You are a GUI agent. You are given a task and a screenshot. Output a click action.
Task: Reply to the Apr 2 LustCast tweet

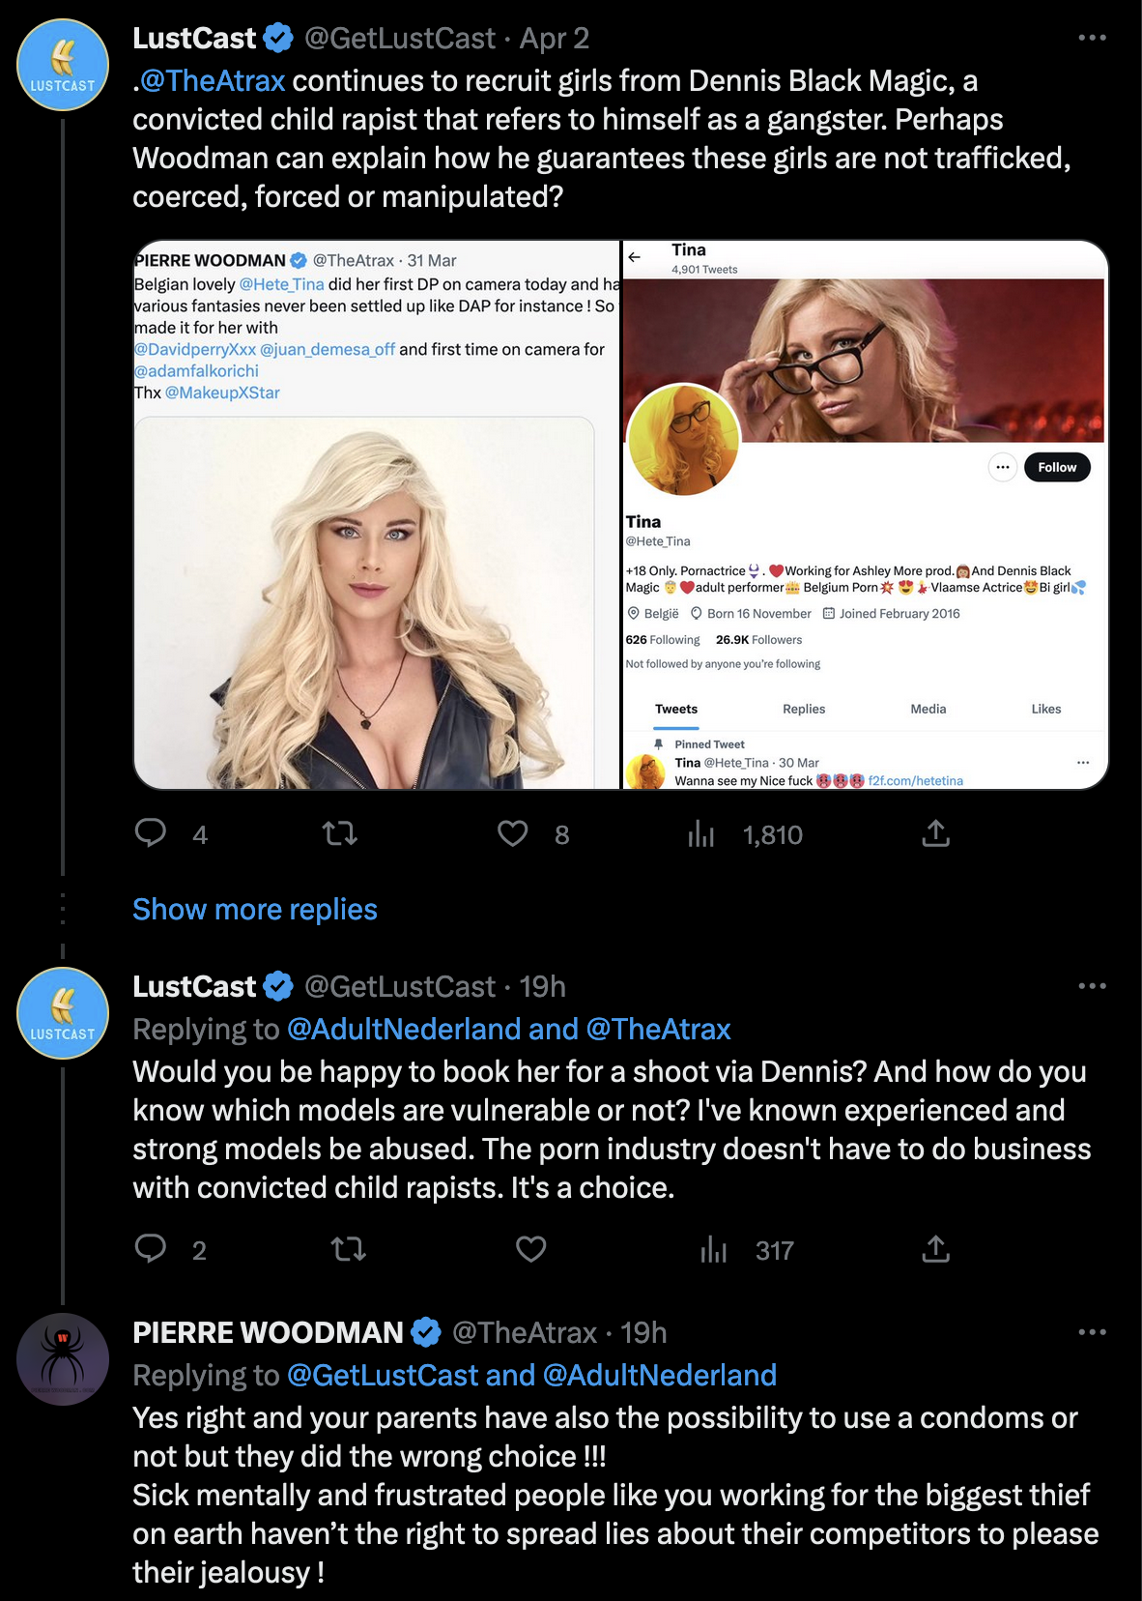coord(151,833)
